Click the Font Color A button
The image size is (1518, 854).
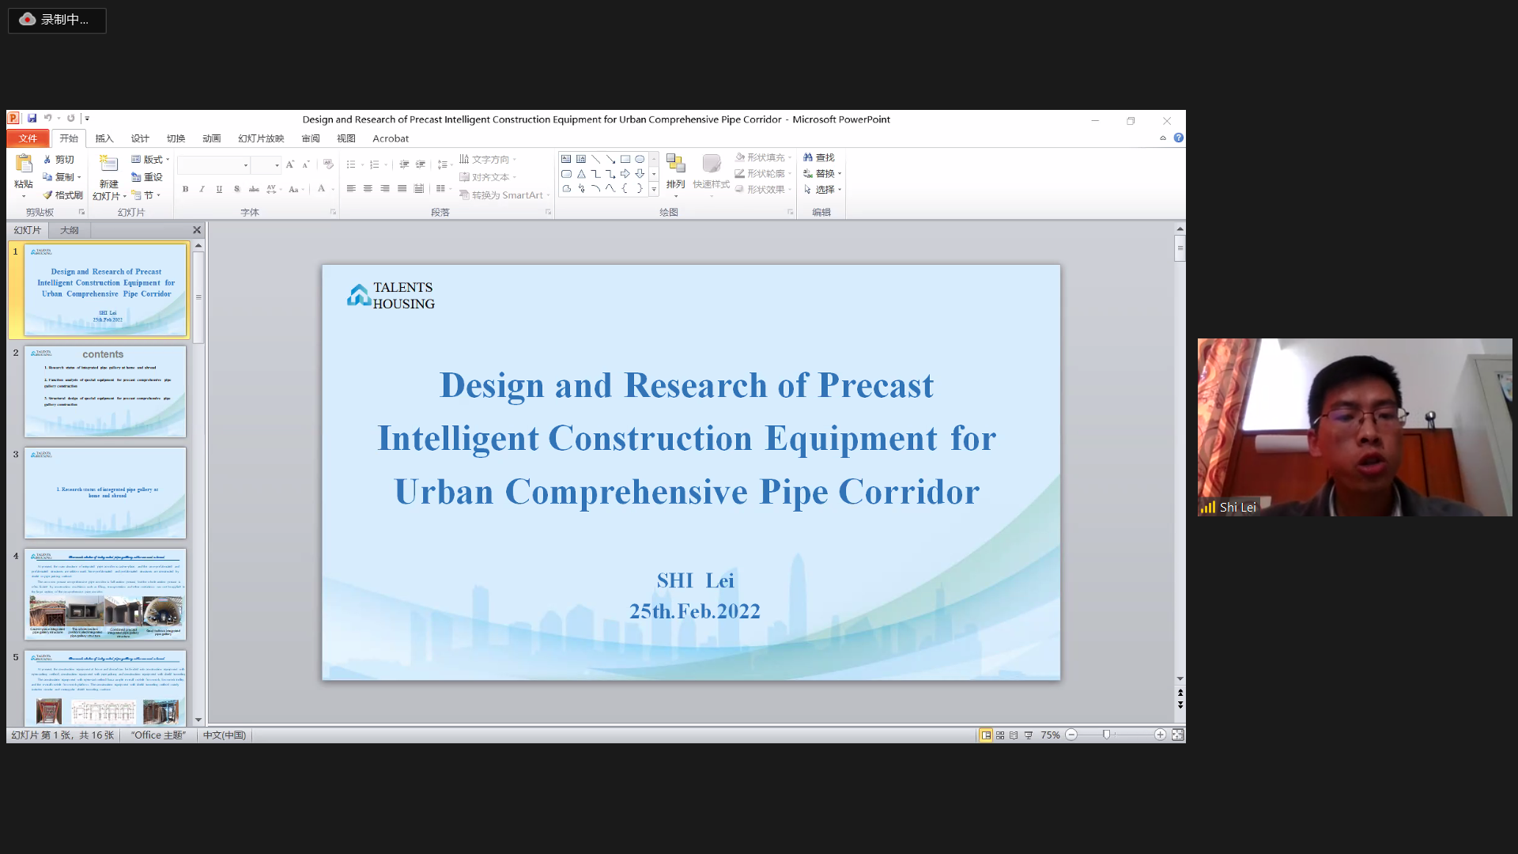321,189
